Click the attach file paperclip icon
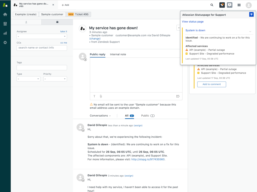The height and width of the screenshot is (192, 257). (x=101, y=96)
